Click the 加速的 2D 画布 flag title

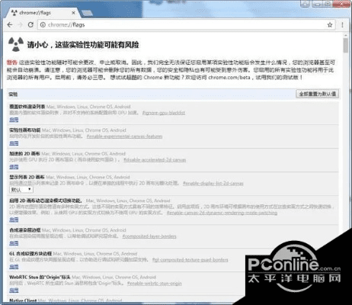[24, 154]
